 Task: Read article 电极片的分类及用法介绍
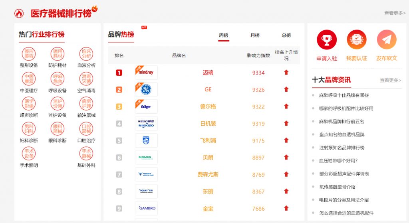coord(344,200)
